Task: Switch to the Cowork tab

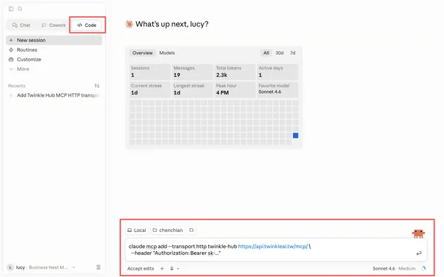Action: [x=53, y=25]
